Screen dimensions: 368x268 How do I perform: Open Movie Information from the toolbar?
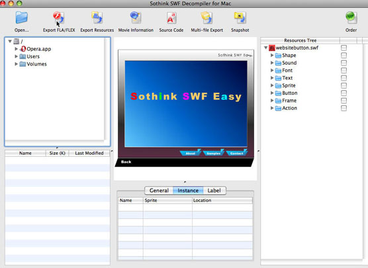tap(136, 18)
